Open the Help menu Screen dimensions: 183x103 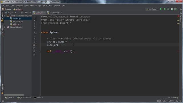click(63, 5)
